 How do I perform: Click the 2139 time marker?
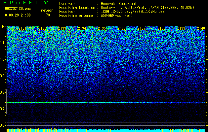(x=181, y=28)
